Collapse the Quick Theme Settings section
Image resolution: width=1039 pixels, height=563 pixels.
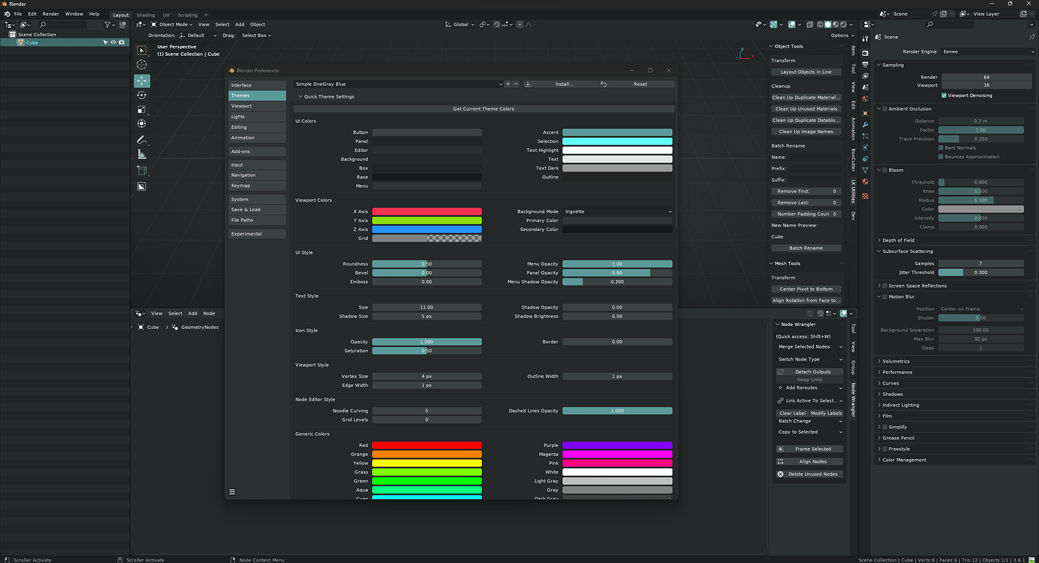(x=328, y=96)
